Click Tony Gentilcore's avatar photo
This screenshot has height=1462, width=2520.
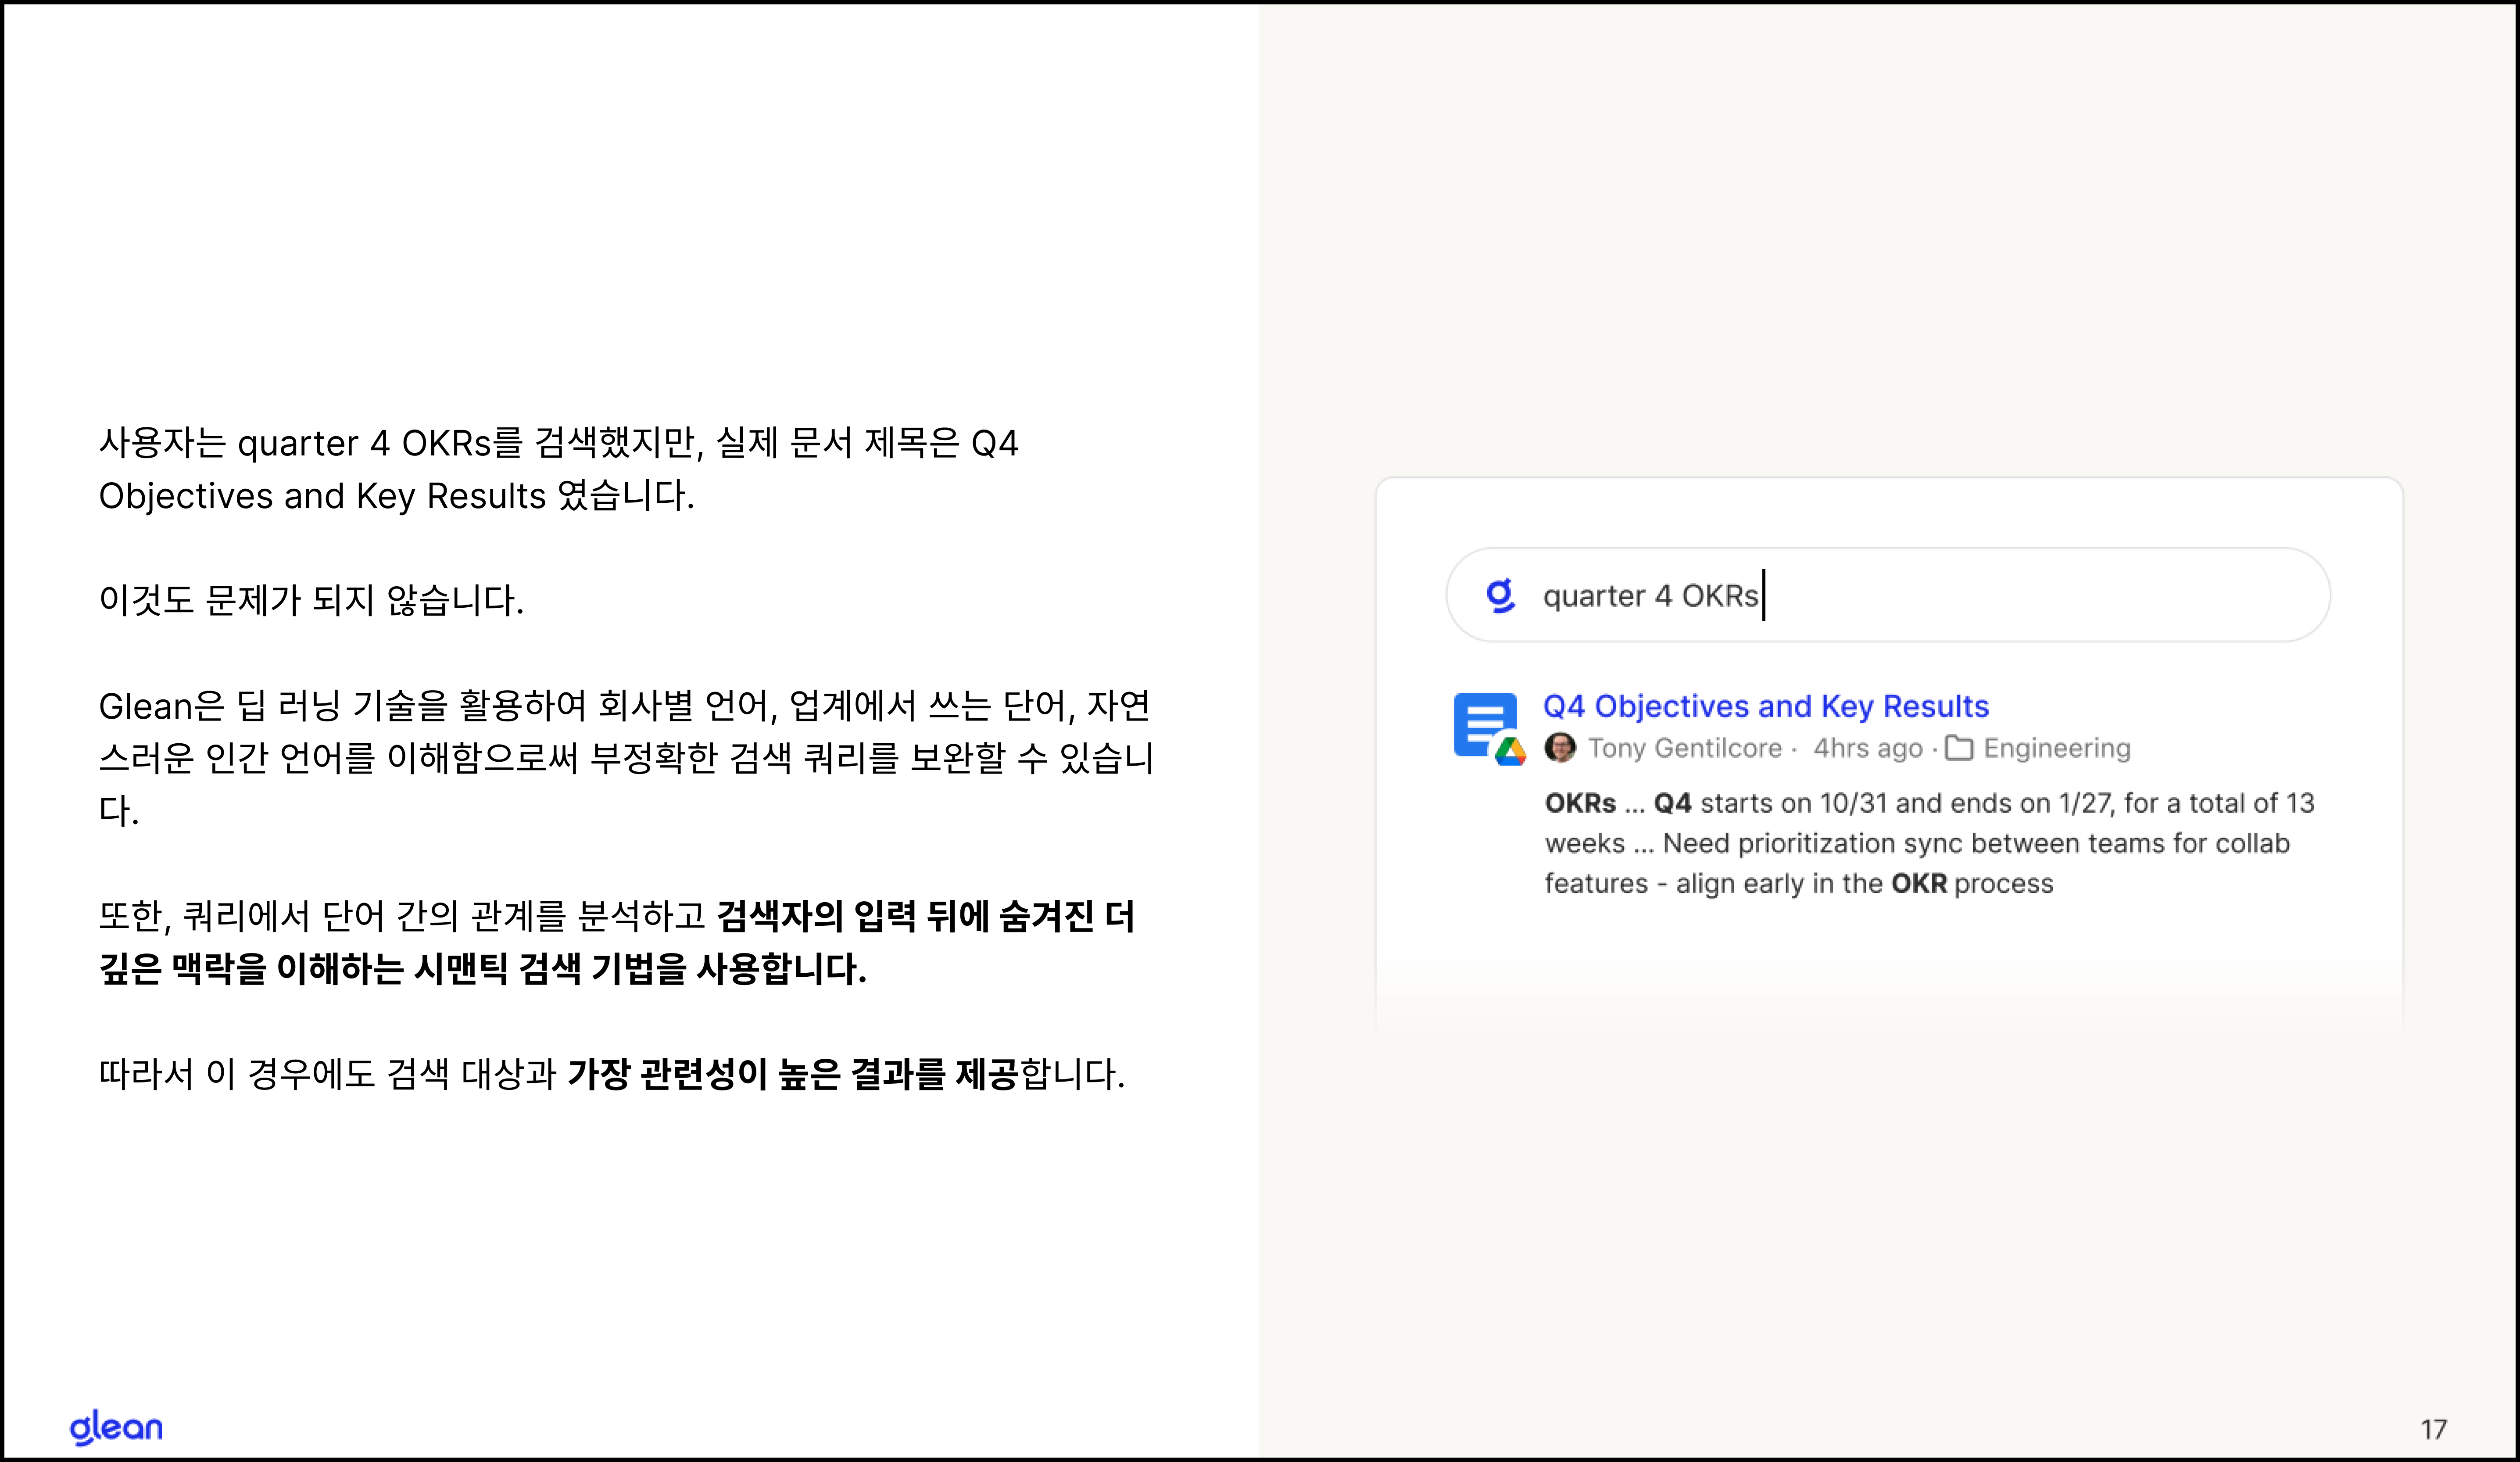pos(1560,748)
